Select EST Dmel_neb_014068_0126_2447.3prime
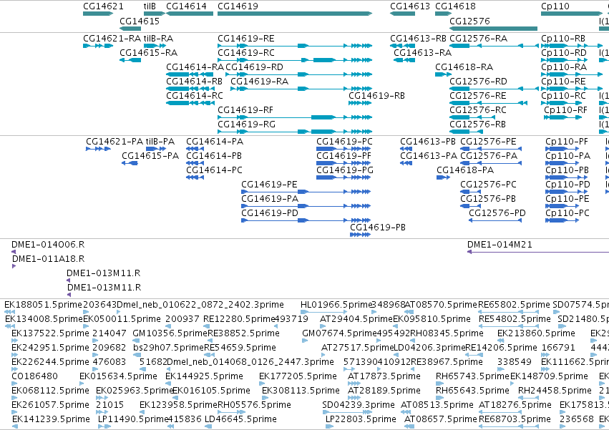The height and width of the screenshot is (430, 609). tap(250, 363)
